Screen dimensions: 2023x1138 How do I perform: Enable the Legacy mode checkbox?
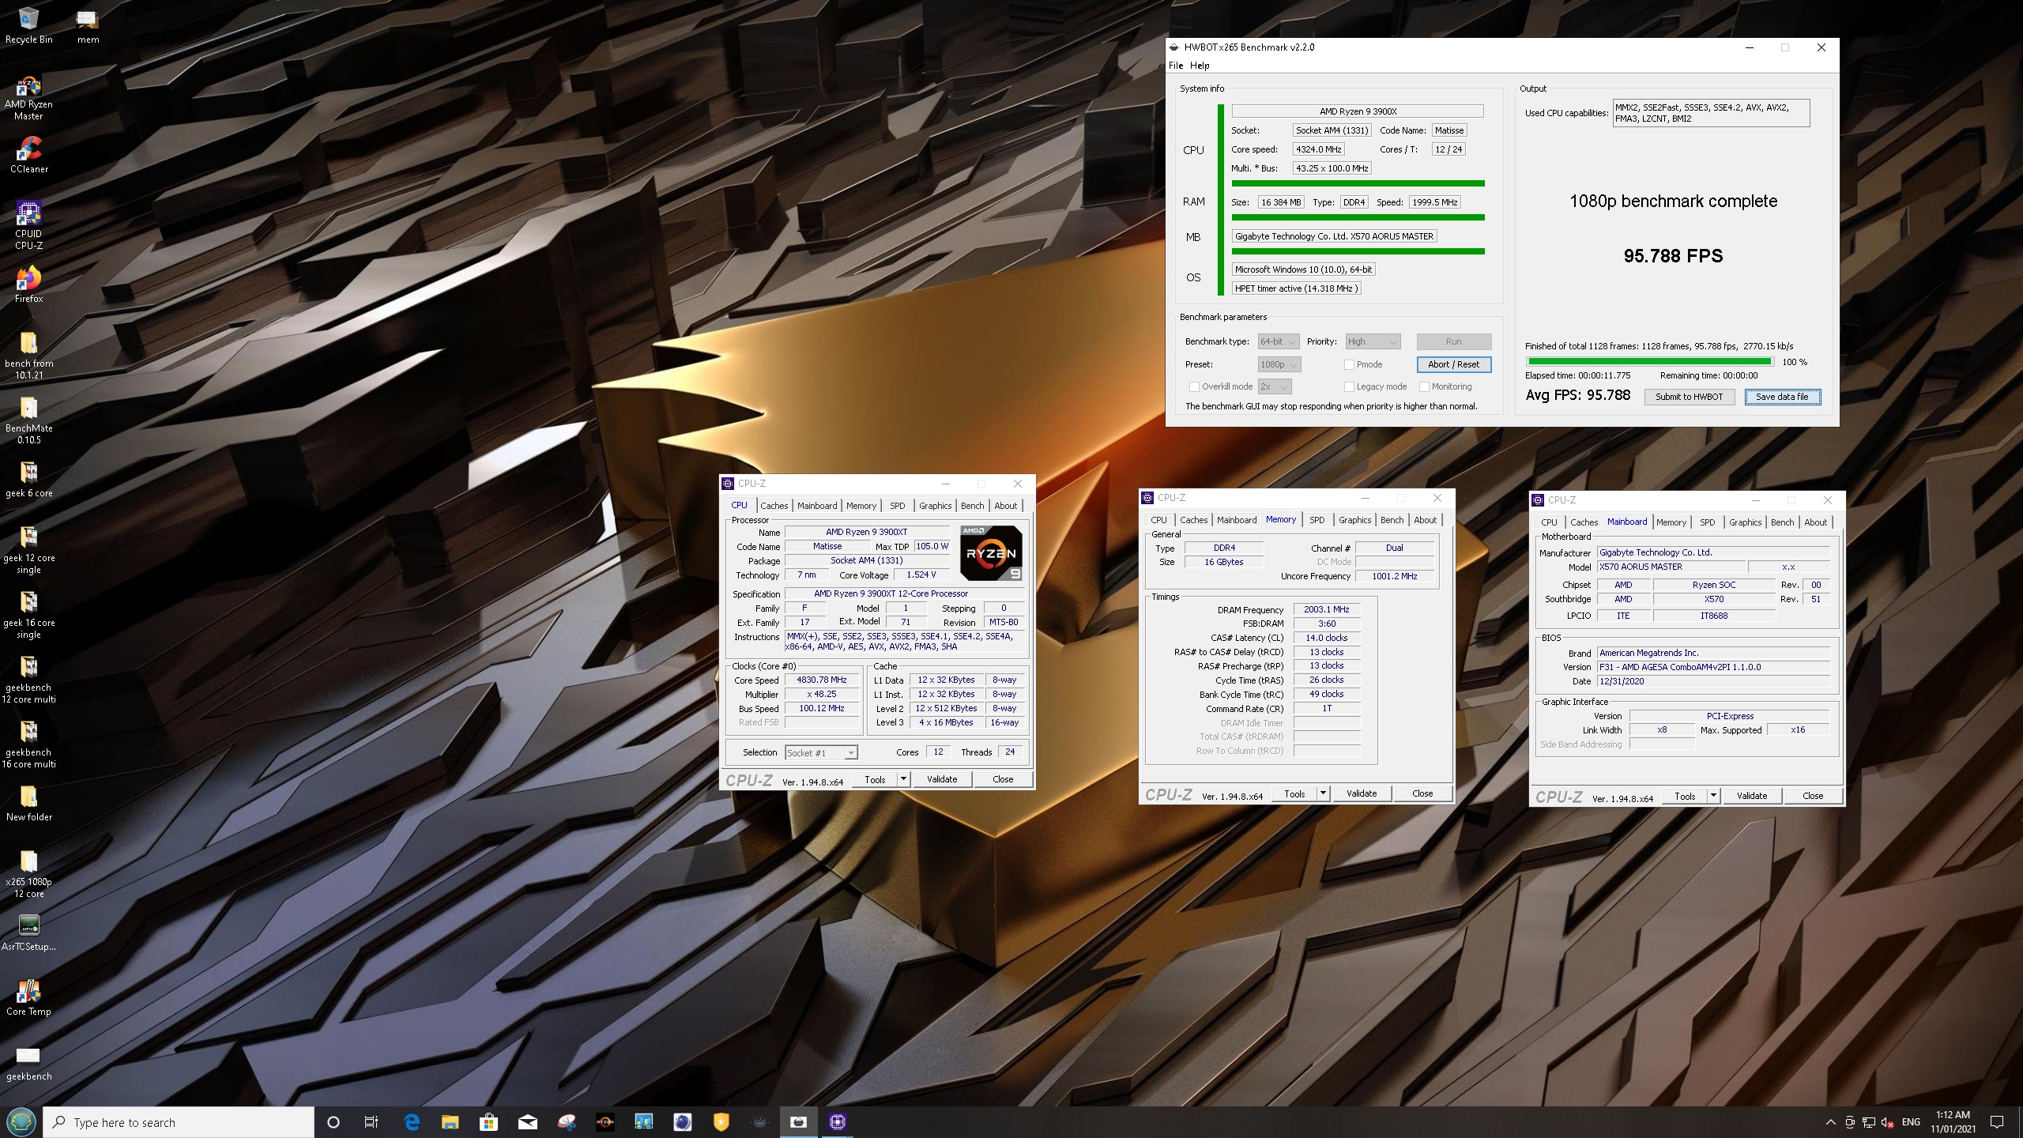(1349, 386)
